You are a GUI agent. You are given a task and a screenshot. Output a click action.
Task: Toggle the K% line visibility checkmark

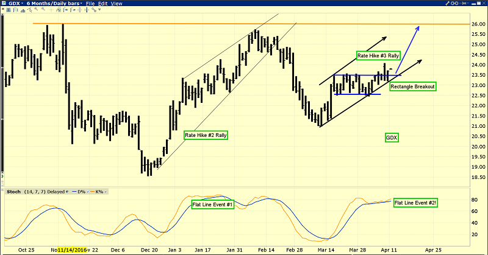105,192
